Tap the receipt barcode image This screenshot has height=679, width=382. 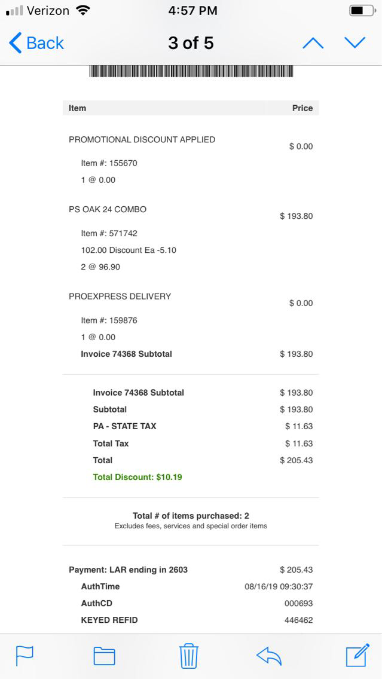[191, 71]
